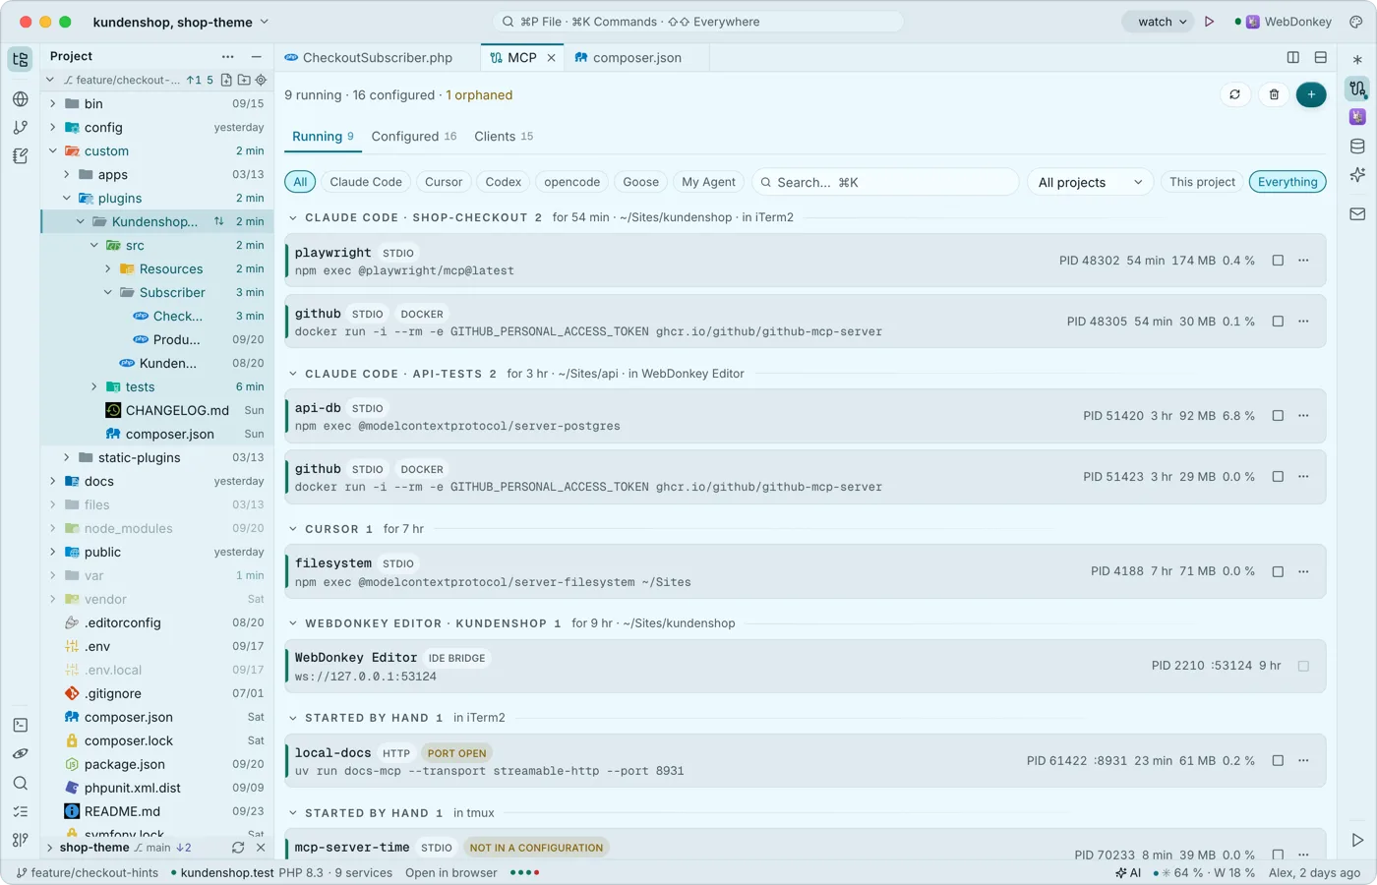Filter servers by Claude Code
The image size is (1377, 885).
[366, 182]
